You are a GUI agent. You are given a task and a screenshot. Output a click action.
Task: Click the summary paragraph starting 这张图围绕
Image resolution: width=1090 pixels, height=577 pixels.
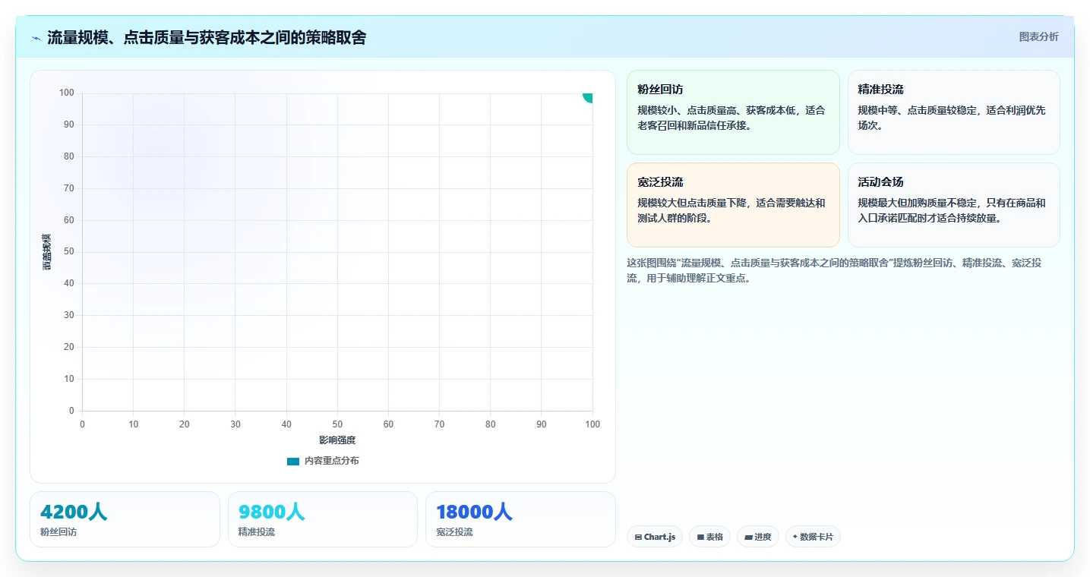point(834,270)
